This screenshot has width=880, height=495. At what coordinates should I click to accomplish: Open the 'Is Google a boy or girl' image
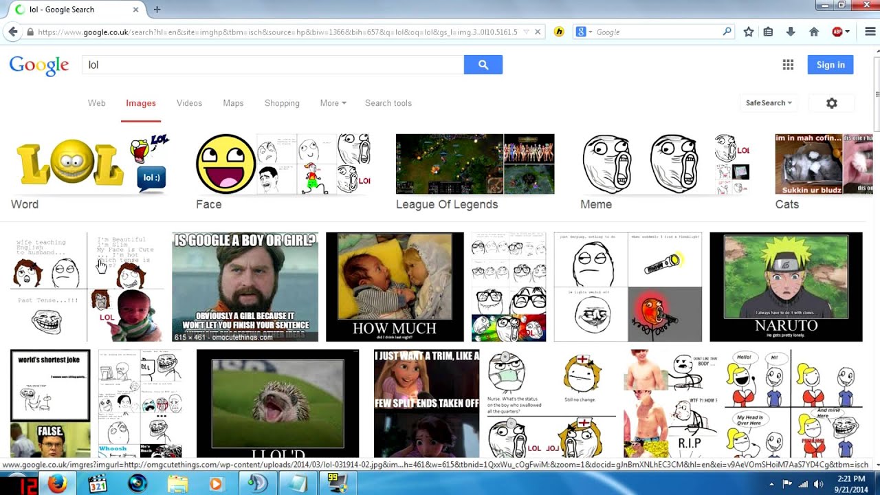[245, 287]
